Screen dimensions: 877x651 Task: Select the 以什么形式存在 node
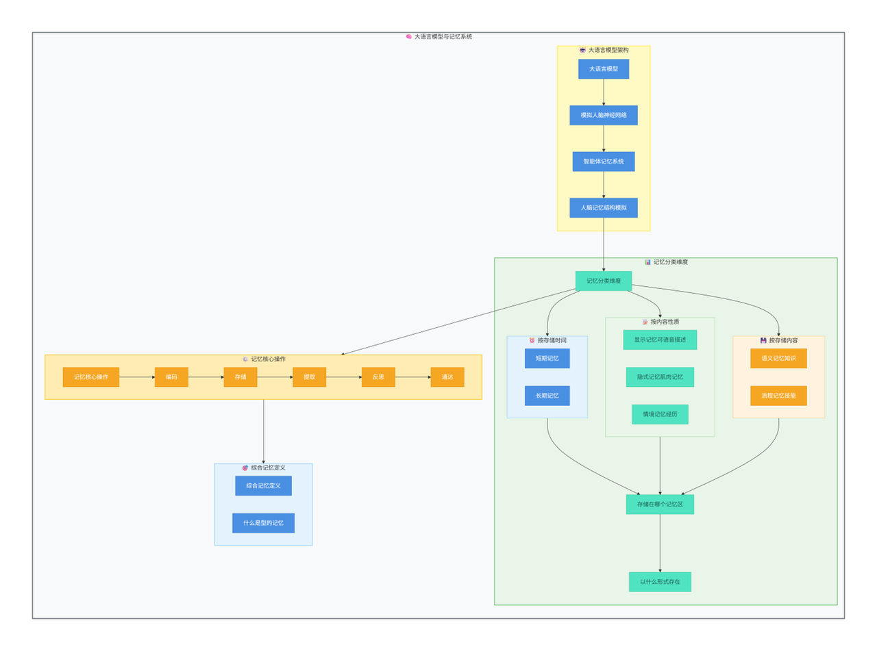(660, 582)
